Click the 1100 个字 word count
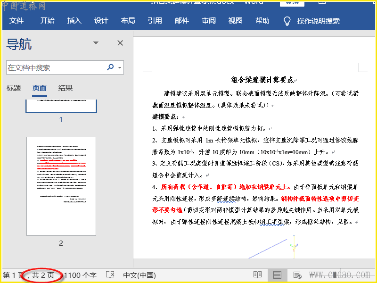The height and width of the screenshot is (283, 377). point(80,275)
